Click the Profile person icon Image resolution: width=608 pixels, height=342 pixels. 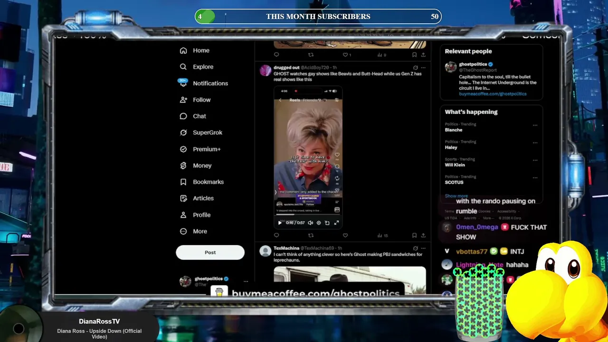click(x=183, y=215)
